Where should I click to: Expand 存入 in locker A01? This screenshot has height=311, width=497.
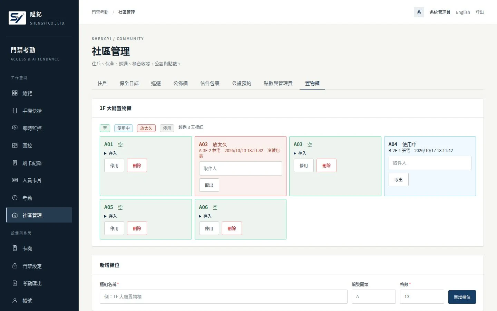[110, 153]
